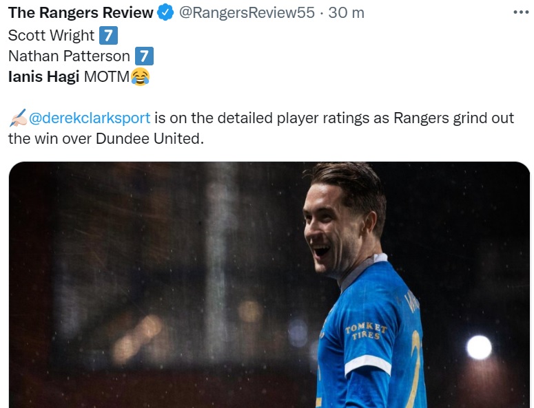This screenshot has width=534, height=408.
Task: Click the 7 emoji beside Scott Wright
Action: click(x=108, y=35)
